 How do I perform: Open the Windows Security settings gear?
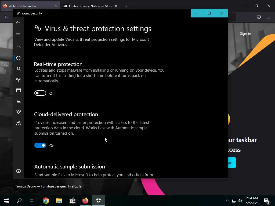coord(19,171)
